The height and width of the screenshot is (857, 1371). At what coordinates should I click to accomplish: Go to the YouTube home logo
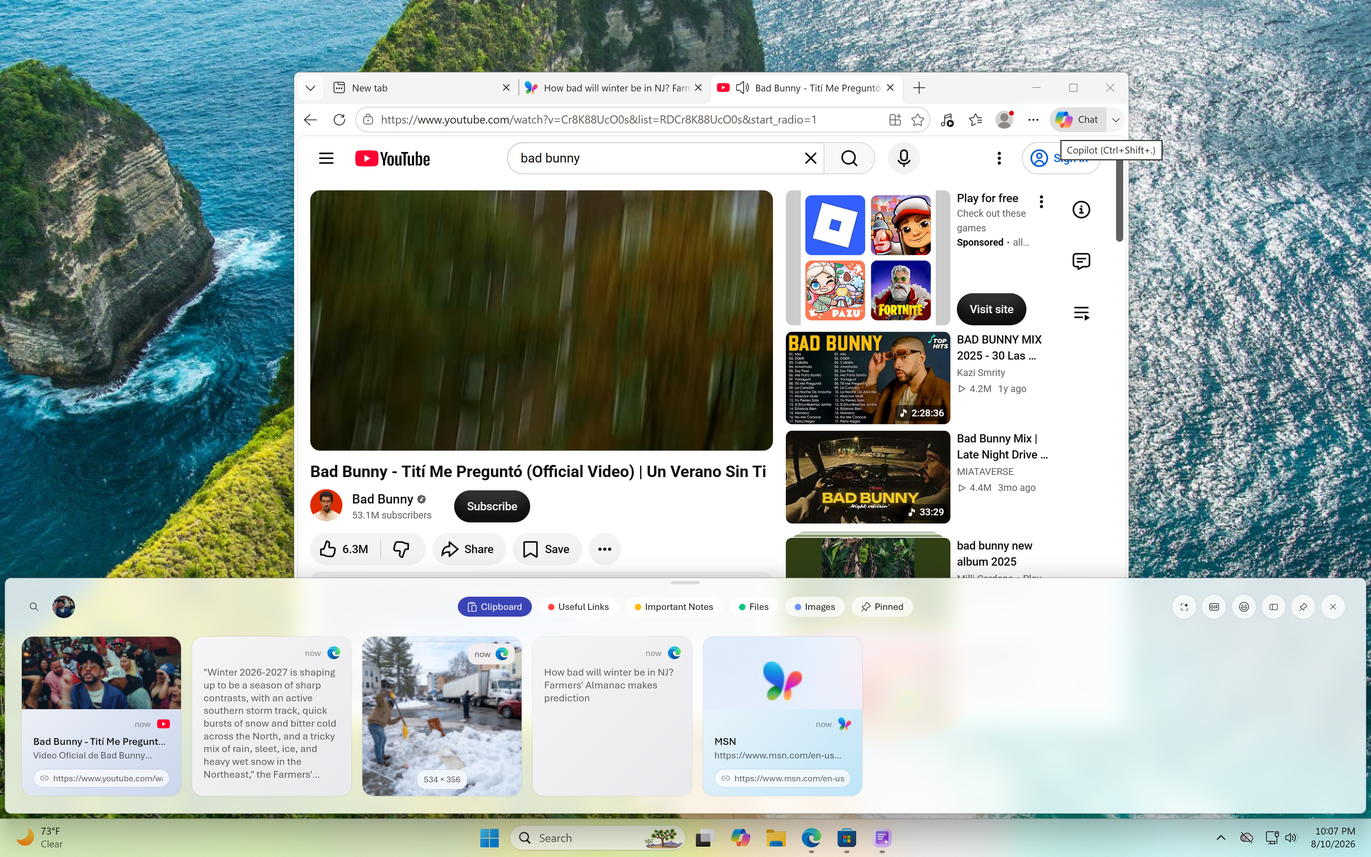point(392,159)
